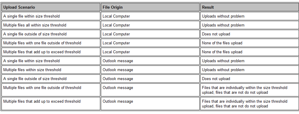Click the last 'A single file outside of size threshold' cell
Viewport: 299px width, 114px height.
pos(51,79)
